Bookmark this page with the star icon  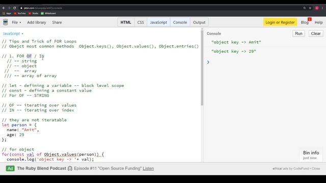coord(310,8)
